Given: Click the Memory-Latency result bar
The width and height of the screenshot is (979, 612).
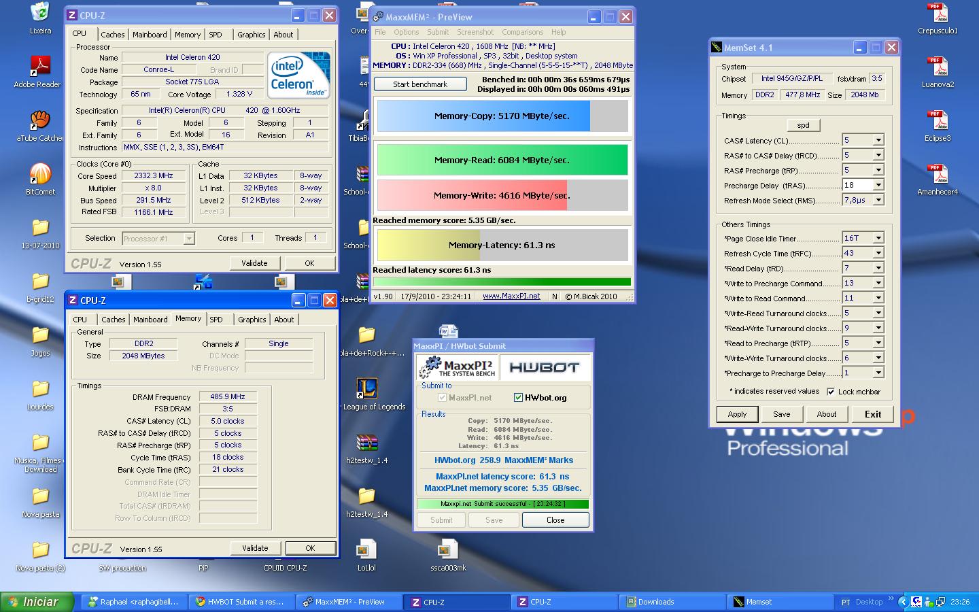Looking at the screenshot, I should 502,245.
